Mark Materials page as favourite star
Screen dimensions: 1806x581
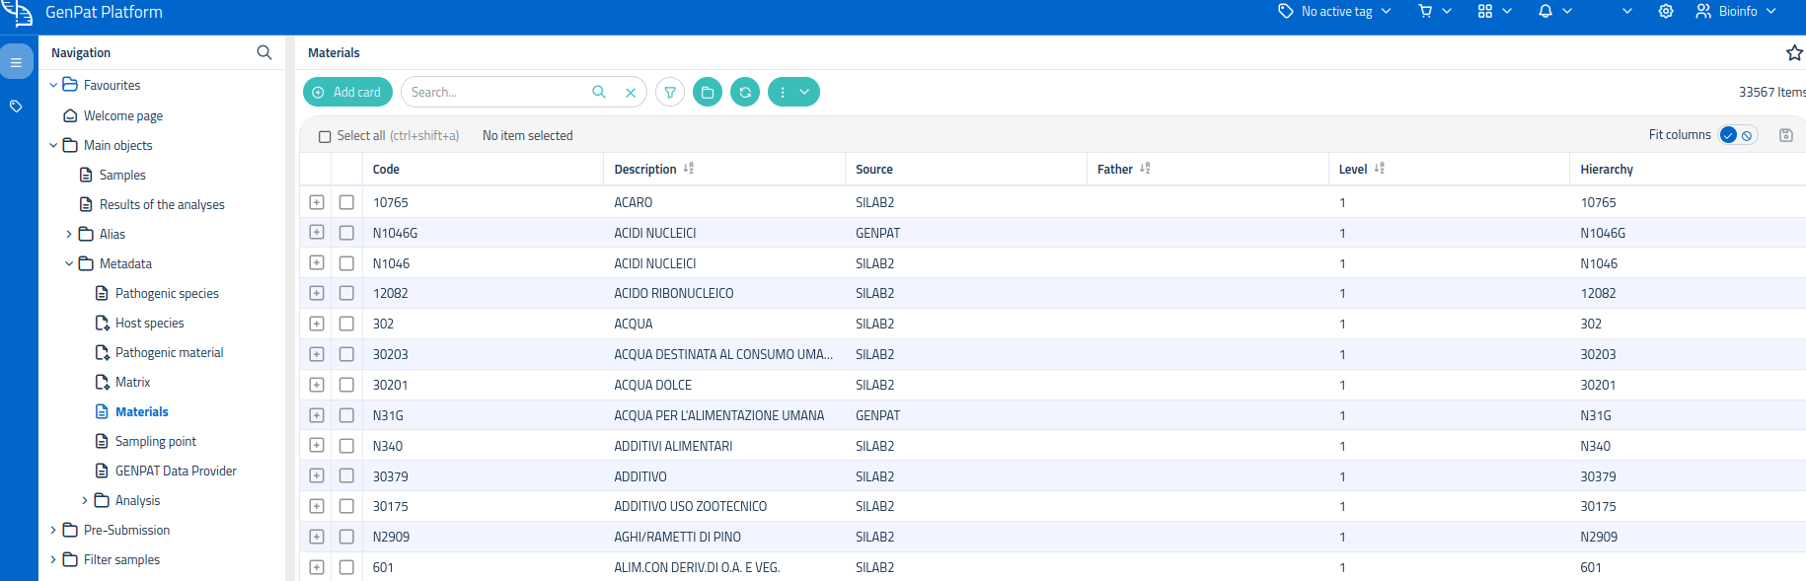pyautogui.click(x=1794, y=53)
